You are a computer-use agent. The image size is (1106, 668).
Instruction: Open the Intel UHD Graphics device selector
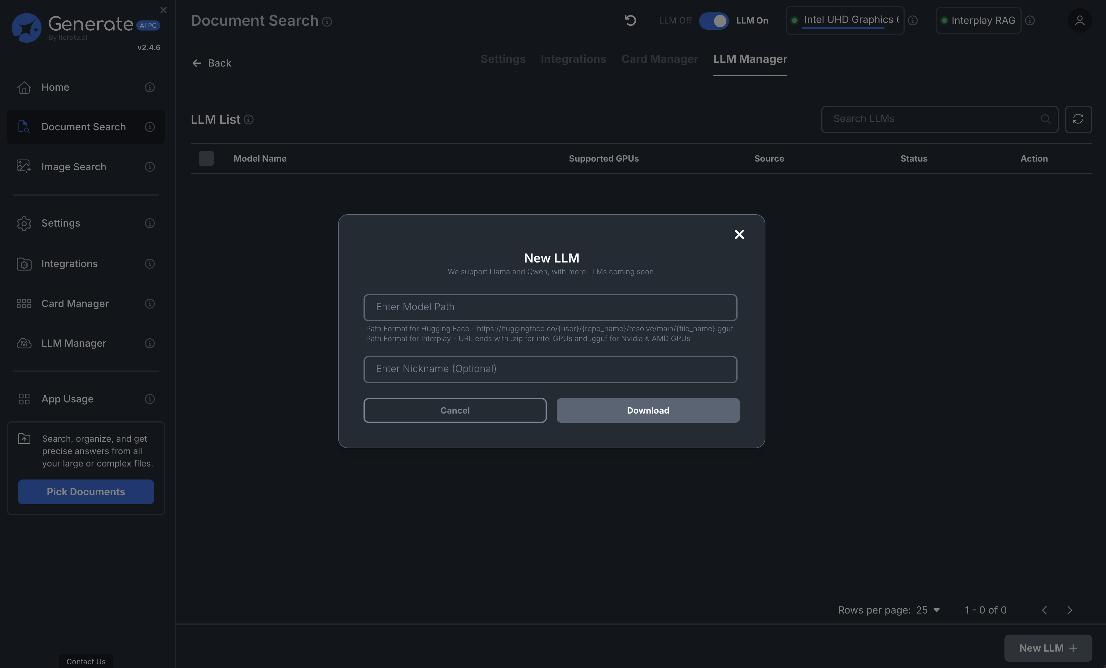click(845, 21)
